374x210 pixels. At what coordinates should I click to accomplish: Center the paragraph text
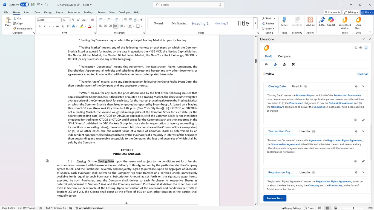105,26
